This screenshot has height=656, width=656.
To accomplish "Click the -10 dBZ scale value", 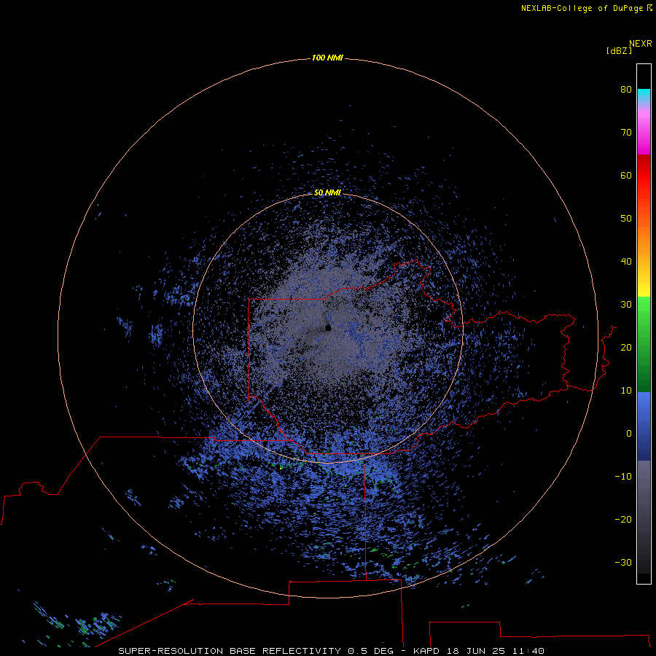I will coord(623,477).
